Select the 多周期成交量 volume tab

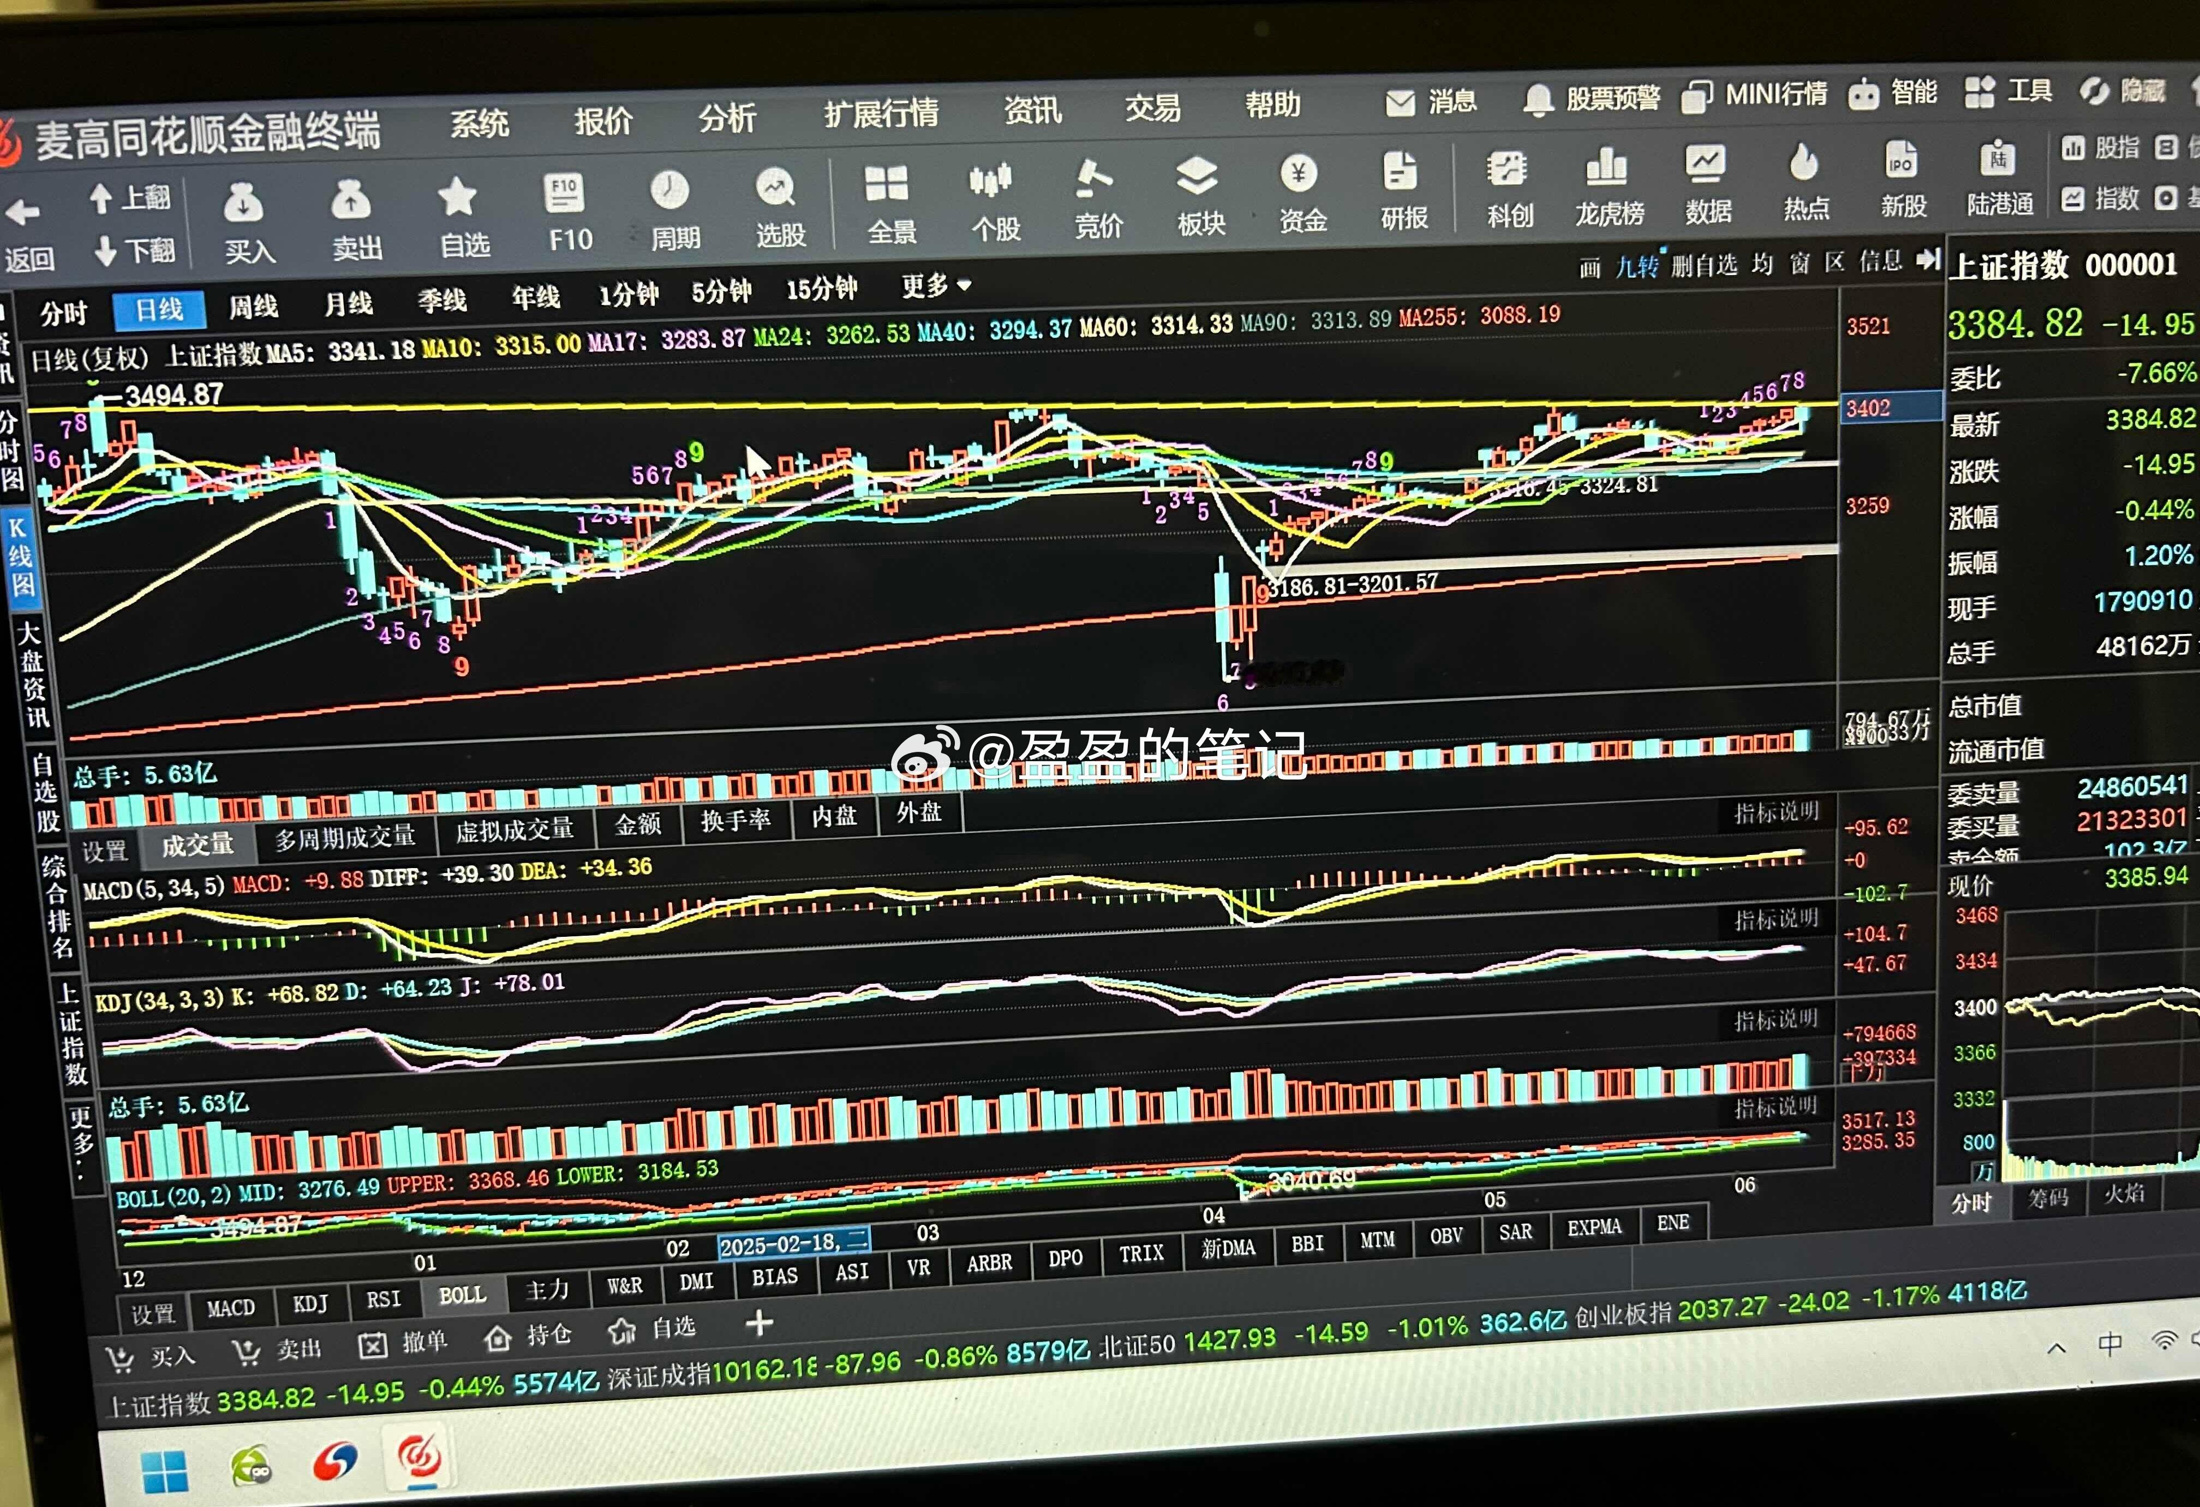(x=345, y=837)
